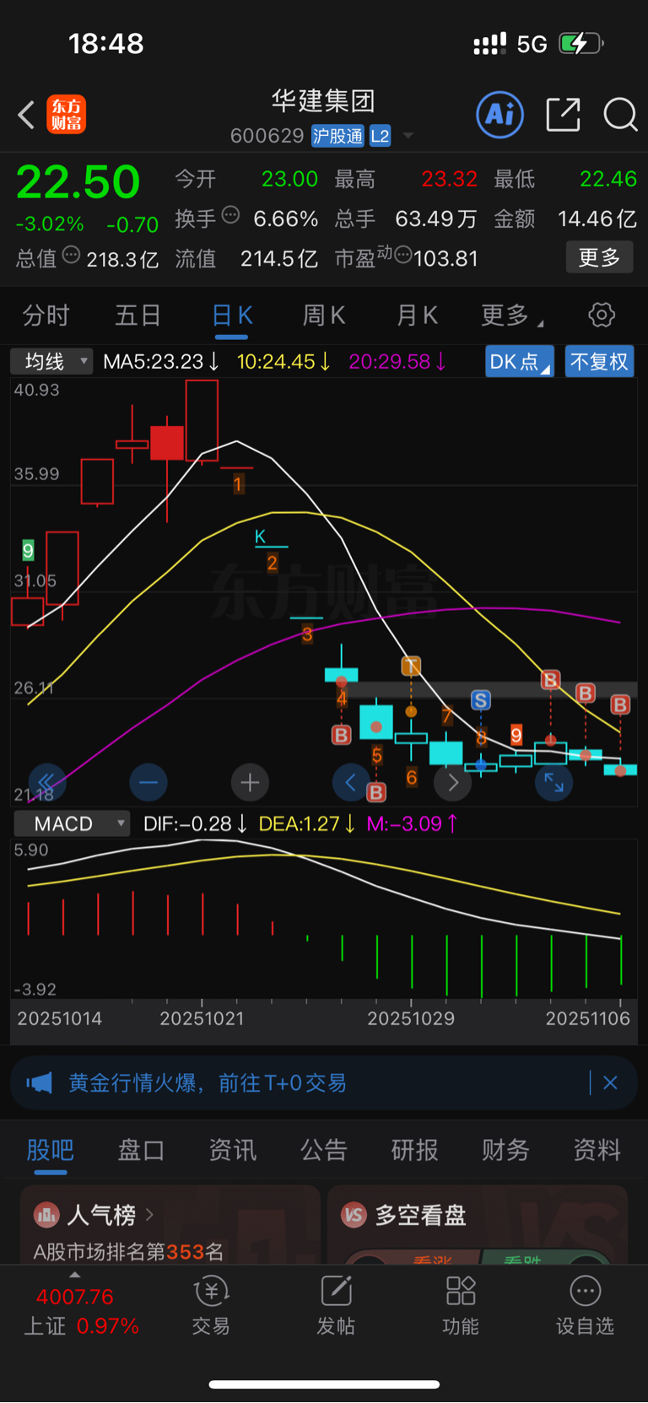Viewport: 648px width, 1403px height.
Task: Open the MACD indicator dropdown
Action: pyautogui.click(x=71, y=823)
